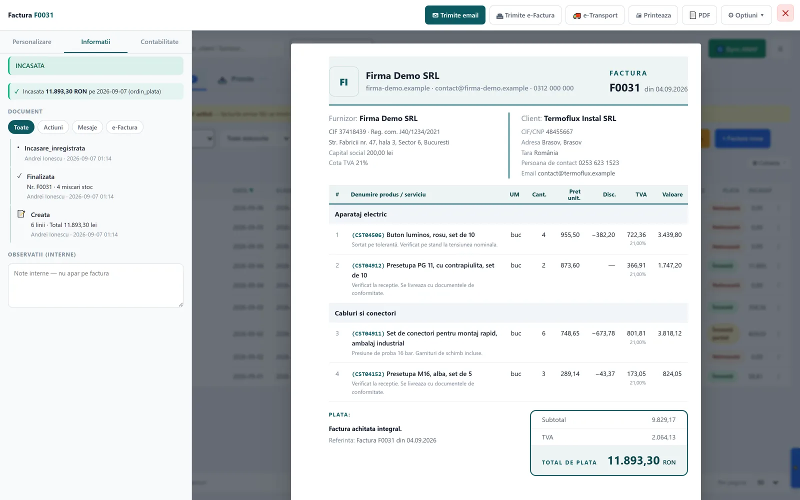800x500 pixels.
Task: Click the FI company logo on invoice
Action: (x=344, y=81)
